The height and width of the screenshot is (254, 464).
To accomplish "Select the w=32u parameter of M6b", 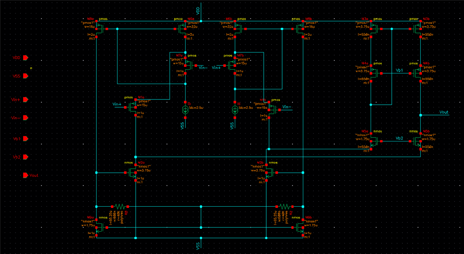I will coord(228,27).
